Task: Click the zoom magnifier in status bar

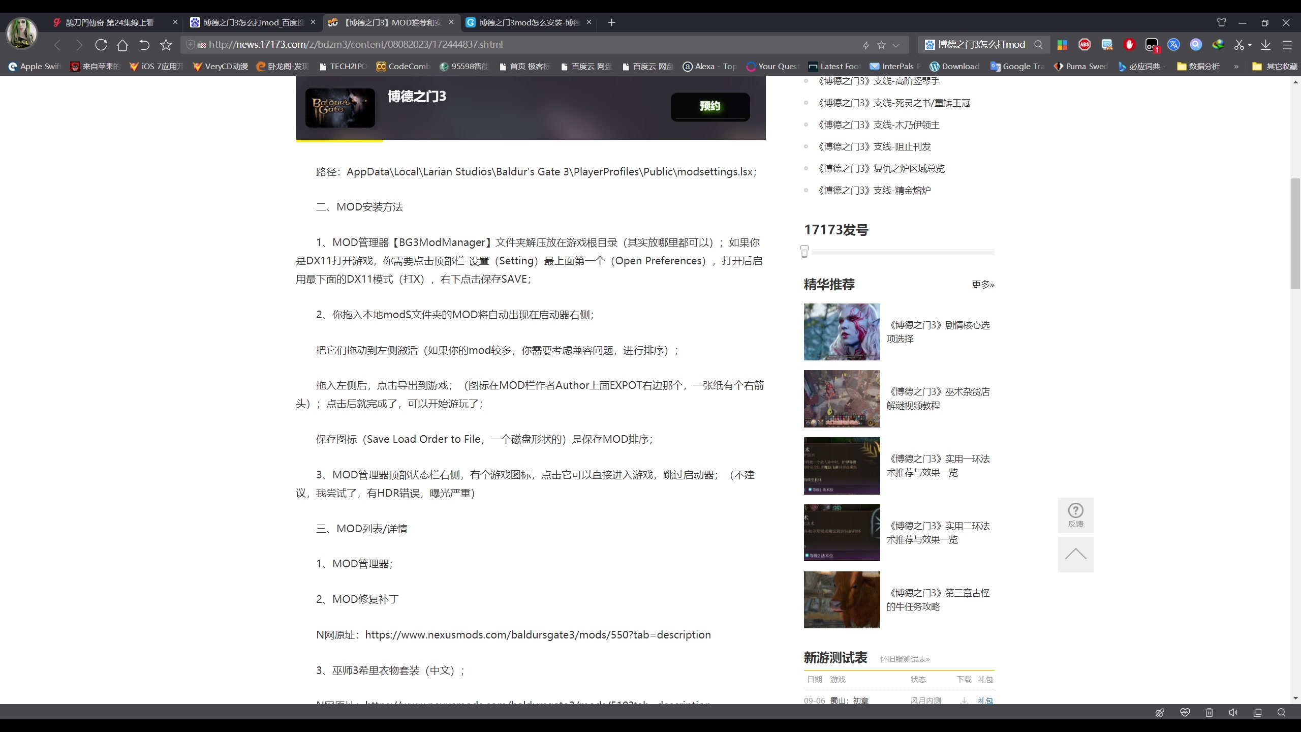Action: [1281, 713]
